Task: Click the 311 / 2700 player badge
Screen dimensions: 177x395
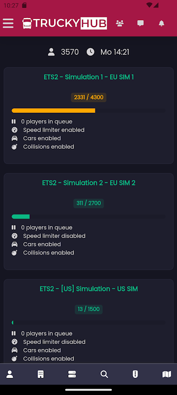Action: (88, 203)
